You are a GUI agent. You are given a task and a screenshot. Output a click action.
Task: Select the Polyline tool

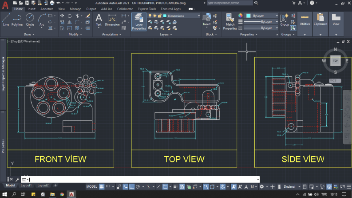coord(17,20)
